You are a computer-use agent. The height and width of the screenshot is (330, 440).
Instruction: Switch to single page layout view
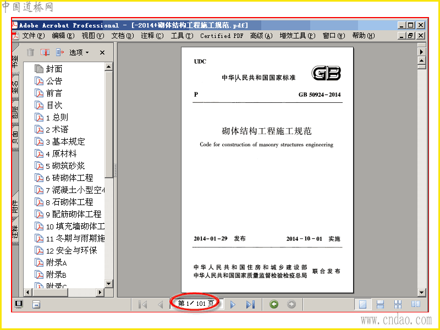[x=362, y=304]
